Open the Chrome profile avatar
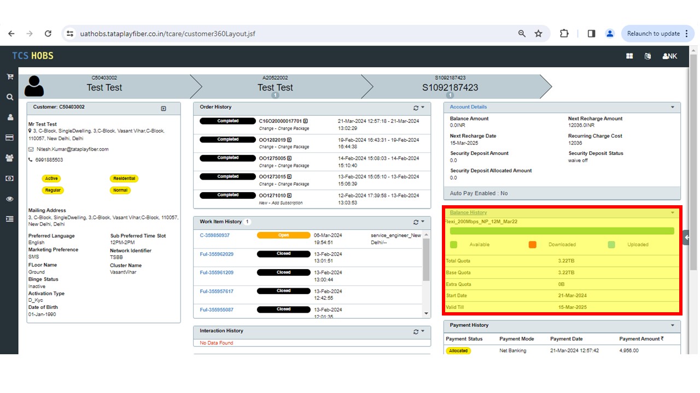 [x=610, y=33]
